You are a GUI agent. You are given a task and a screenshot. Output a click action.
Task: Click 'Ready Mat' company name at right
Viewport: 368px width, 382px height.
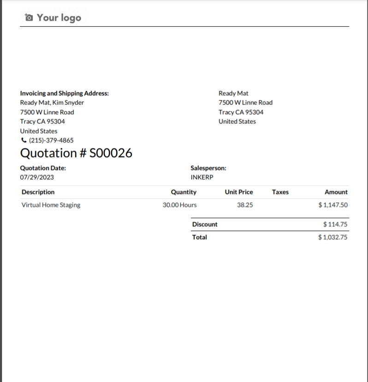(x=233, y=93)
